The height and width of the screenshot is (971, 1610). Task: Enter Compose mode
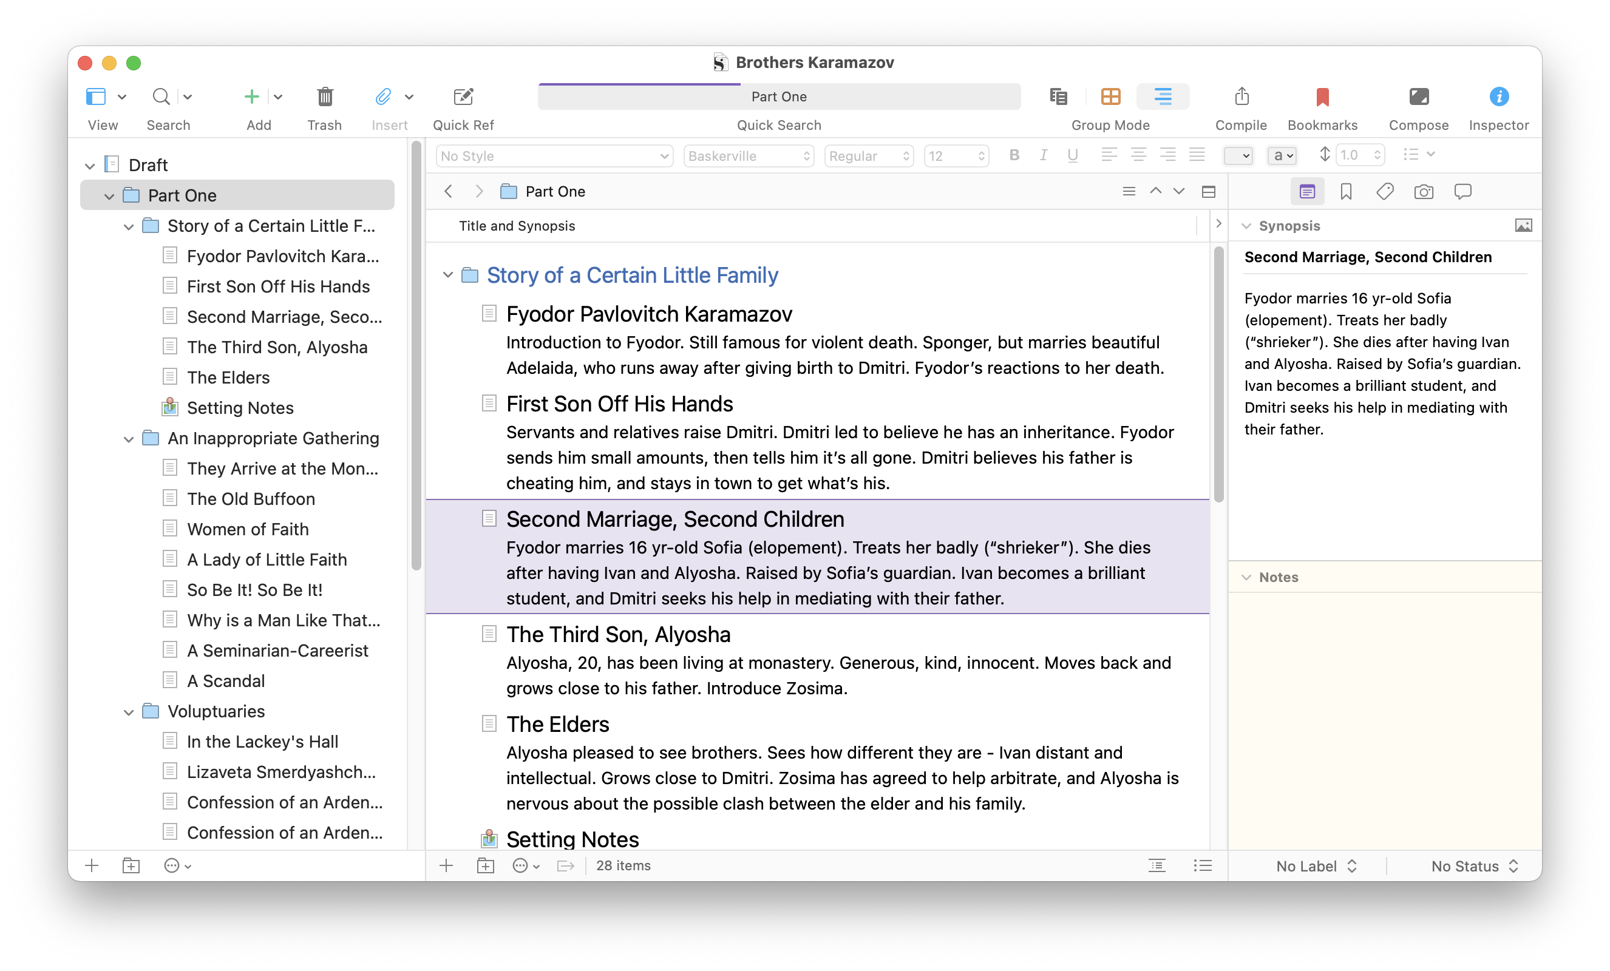[x=1418, y=97]
